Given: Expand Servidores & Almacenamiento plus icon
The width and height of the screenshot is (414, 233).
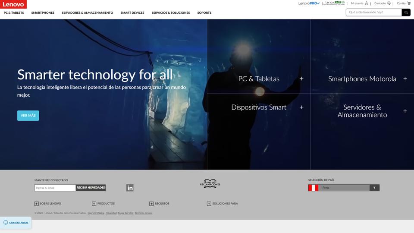Looking at the screenshot, I should tap(405, 111).
